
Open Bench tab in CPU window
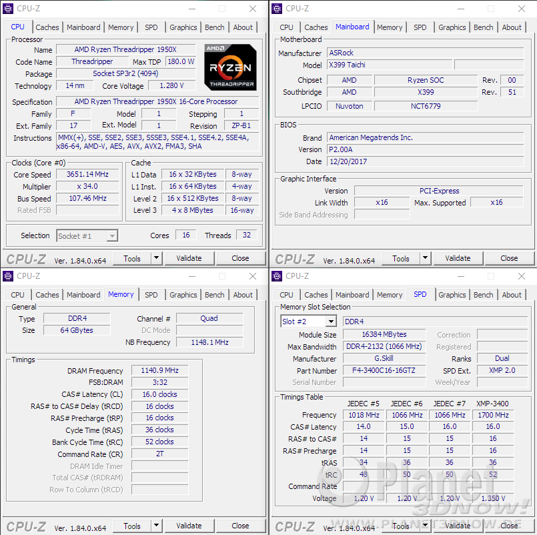click(215, 27)
